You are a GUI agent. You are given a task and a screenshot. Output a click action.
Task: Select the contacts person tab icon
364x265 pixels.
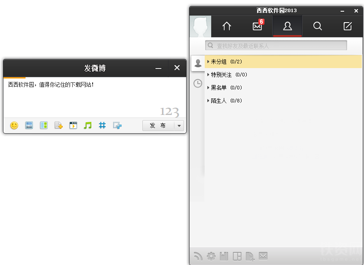coord(287,26)
